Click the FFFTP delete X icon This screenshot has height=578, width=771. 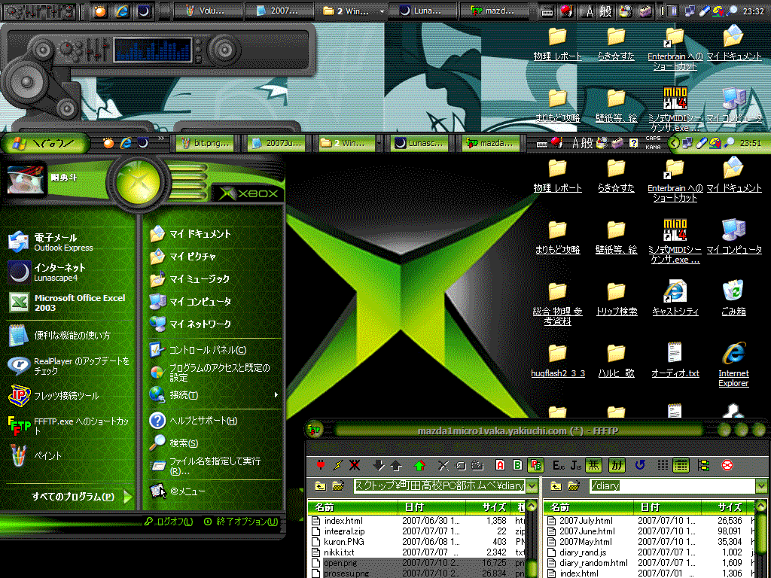[443, 464]
